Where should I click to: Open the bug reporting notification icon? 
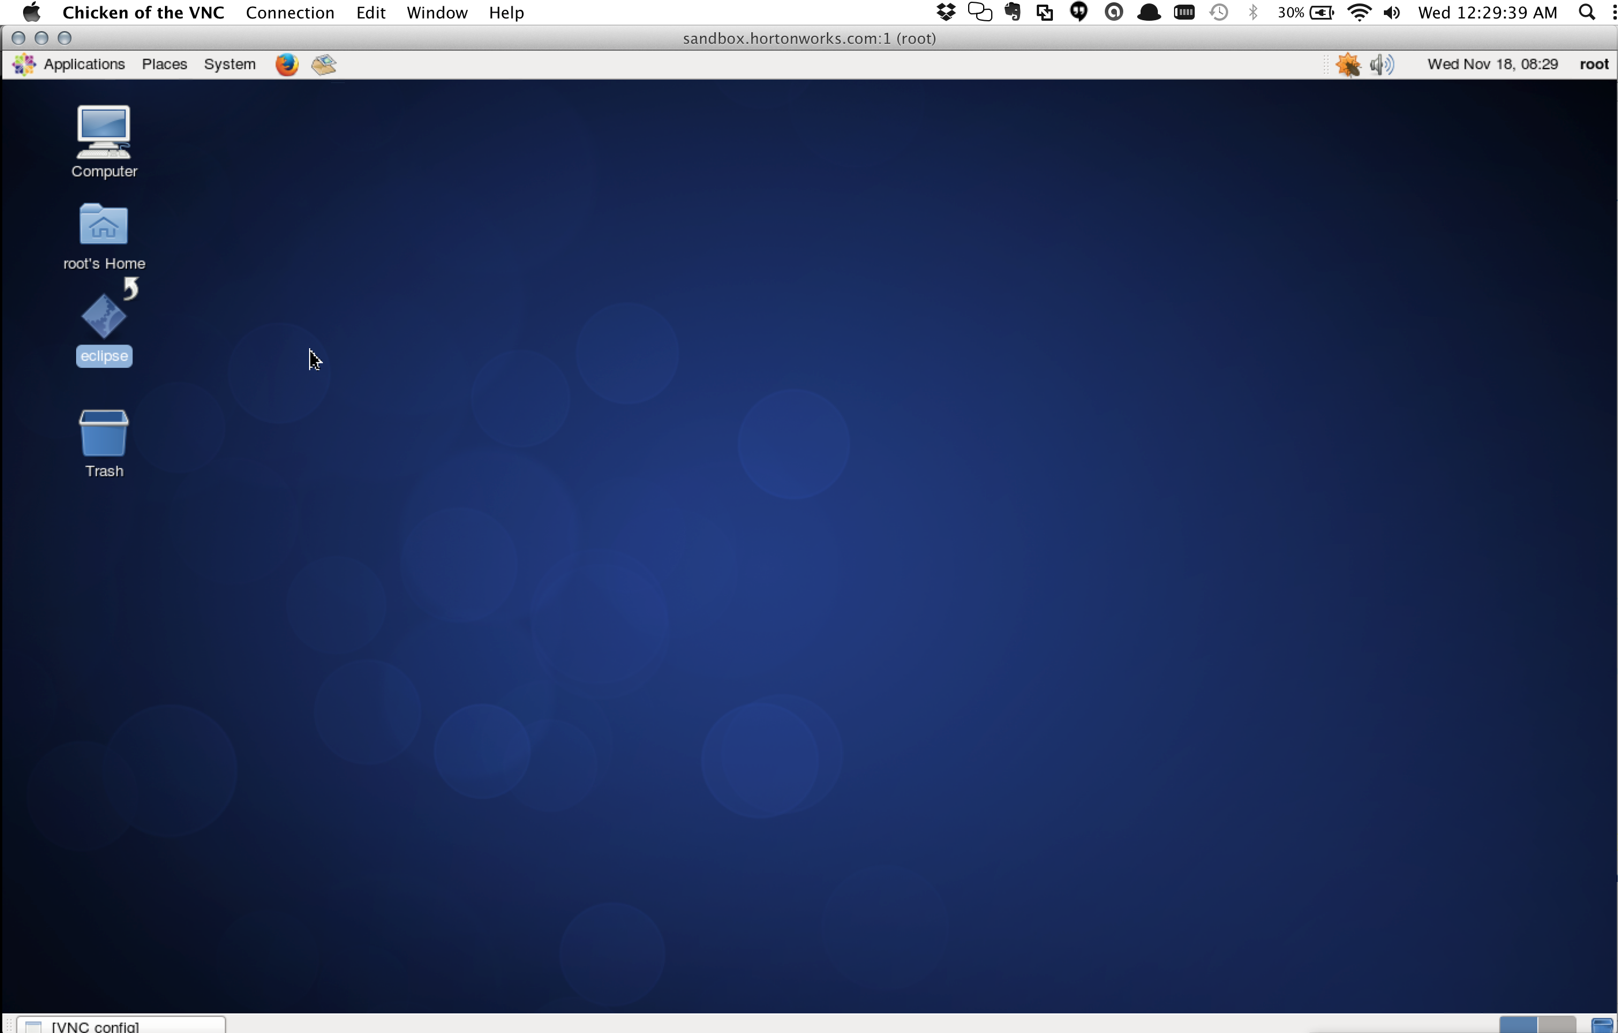click(1348, 65)
